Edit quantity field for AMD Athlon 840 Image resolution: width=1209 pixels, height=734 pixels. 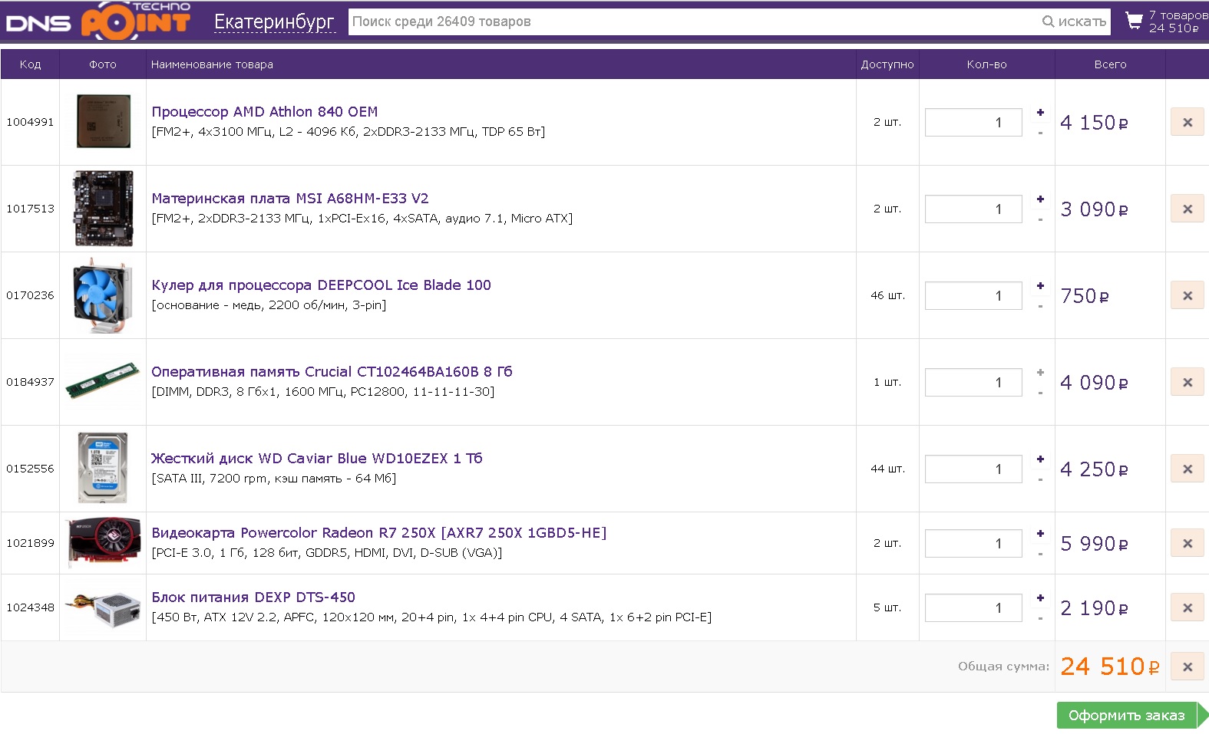click(973, 122)
